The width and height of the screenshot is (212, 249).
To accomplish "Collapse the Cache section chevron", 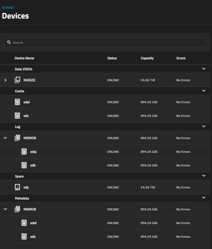I will pyautogui.click(x=204, y=91).
